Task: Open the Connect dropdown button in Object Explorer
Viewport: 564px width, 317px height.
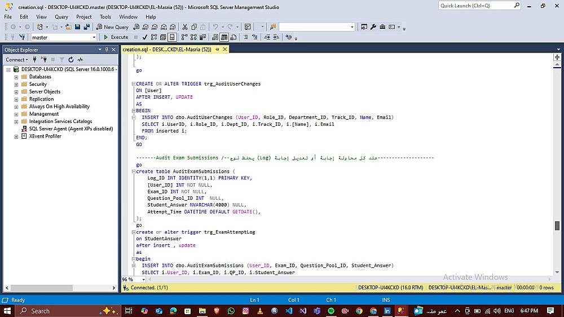Action: (17, 59)
